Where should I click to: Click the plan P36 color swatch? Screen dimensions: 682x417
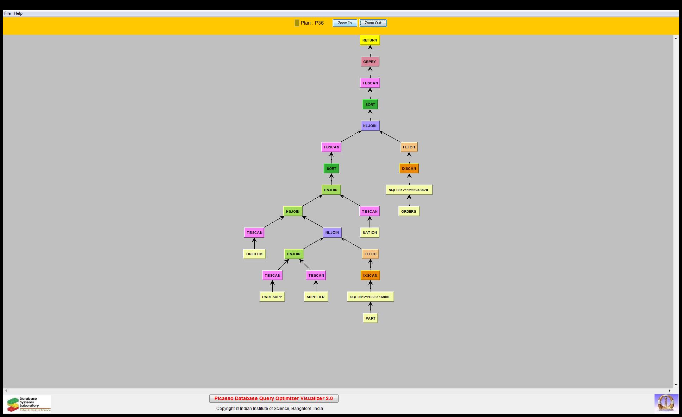point(297,23)
